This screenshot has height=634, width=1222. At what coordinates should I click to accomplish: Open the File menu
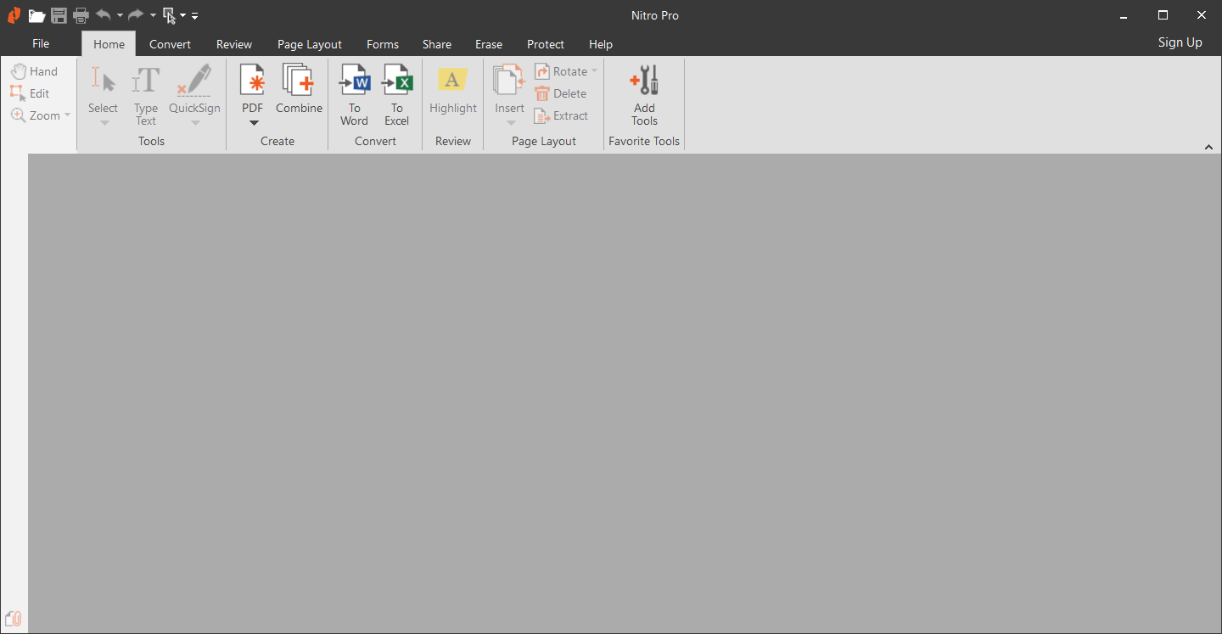click(x=41, y=43)
